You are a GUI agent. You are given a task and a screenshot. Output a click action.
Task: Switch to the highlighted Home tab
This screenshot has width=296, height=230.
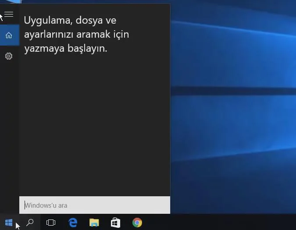(x=9, y=35)
